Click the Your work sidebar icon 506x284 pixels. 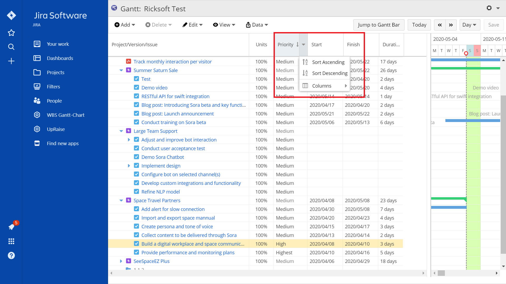pyautogui.click(x=37, y=44)
